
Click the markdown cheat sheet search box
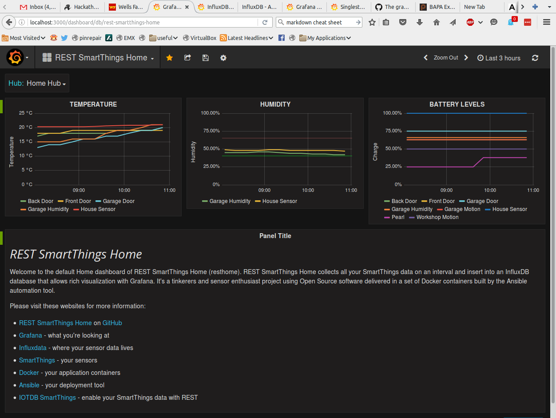(320, 22)
